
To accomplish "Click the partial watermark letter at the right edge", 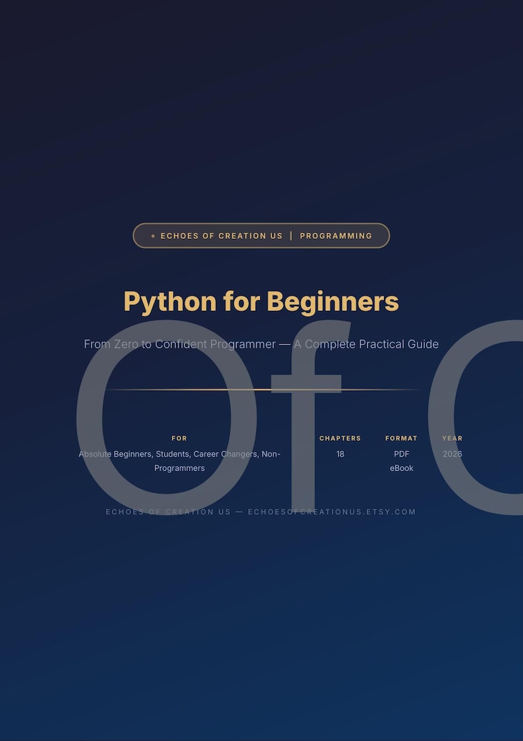I will click(476, 418).
